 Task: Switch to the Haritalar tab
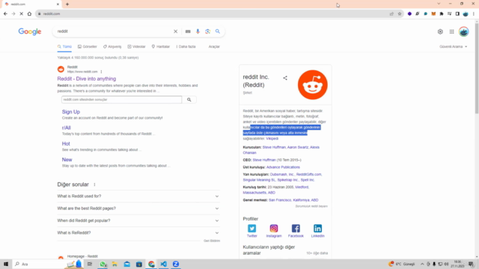[x=161, y=46]
